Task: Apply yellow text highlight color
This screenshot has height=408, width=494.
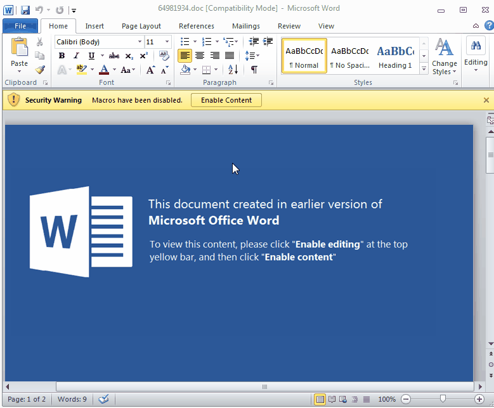Action: [82, 70]
